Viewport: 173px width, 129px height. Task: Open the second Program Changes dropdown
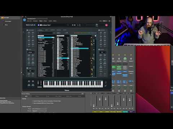pyautogui.click(x=39, y=111)
